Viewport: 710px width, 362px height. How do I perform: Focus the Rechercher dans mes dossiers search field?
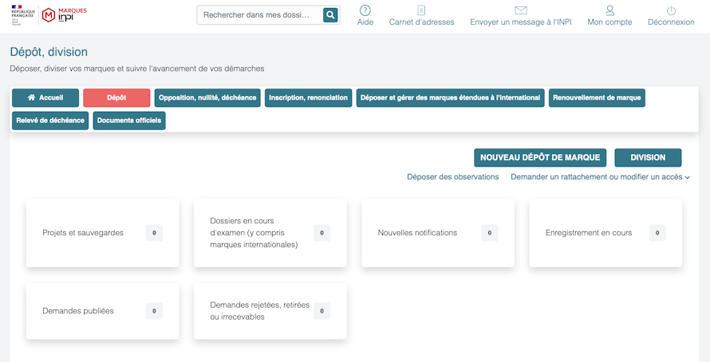pyautogui.click(x=260, y=15)
